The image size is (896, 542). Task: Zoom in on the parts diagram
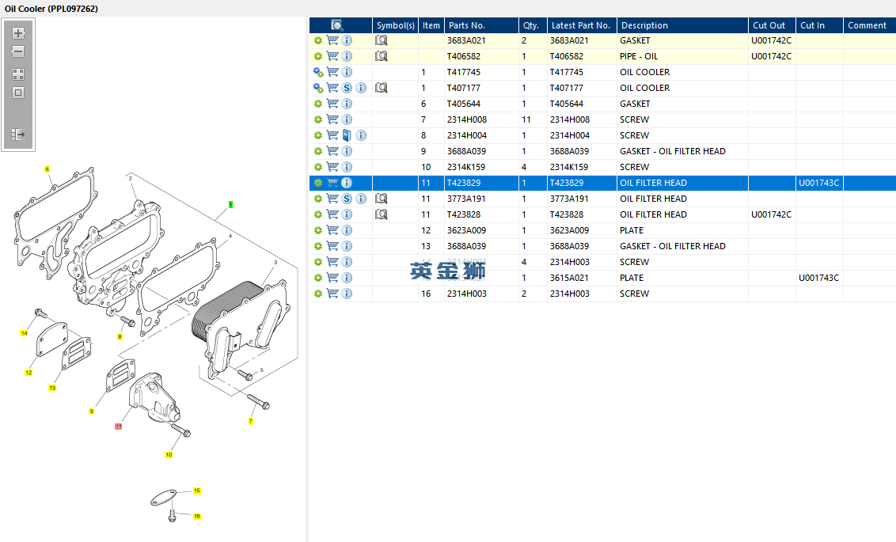click(x=18, y=33)
